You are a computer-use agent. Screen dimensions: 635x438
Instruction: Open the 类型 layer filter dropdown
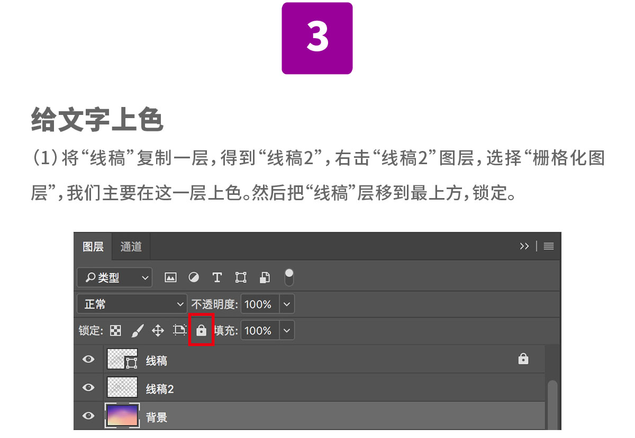pyautogui.click(x=146, y=277)
